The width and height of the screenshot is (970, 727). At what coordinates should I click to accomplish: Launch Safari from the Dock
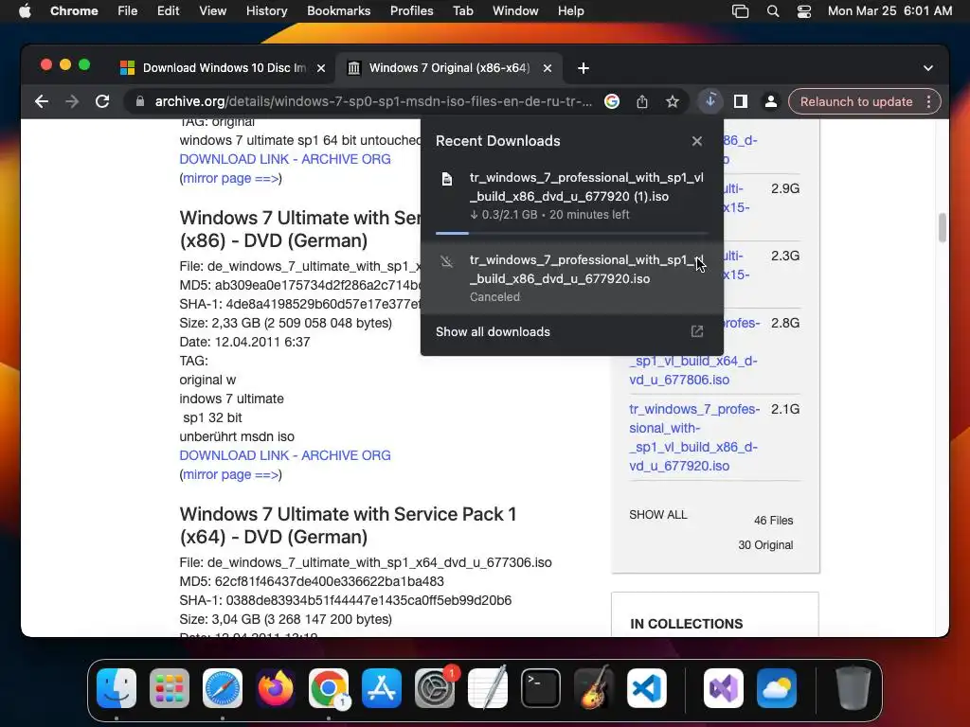point(222,688)
